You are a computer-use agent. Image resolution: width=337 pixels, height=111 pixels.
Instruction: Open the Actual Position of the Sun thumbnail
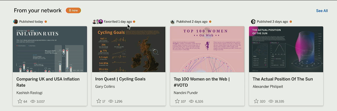point(286,49)
